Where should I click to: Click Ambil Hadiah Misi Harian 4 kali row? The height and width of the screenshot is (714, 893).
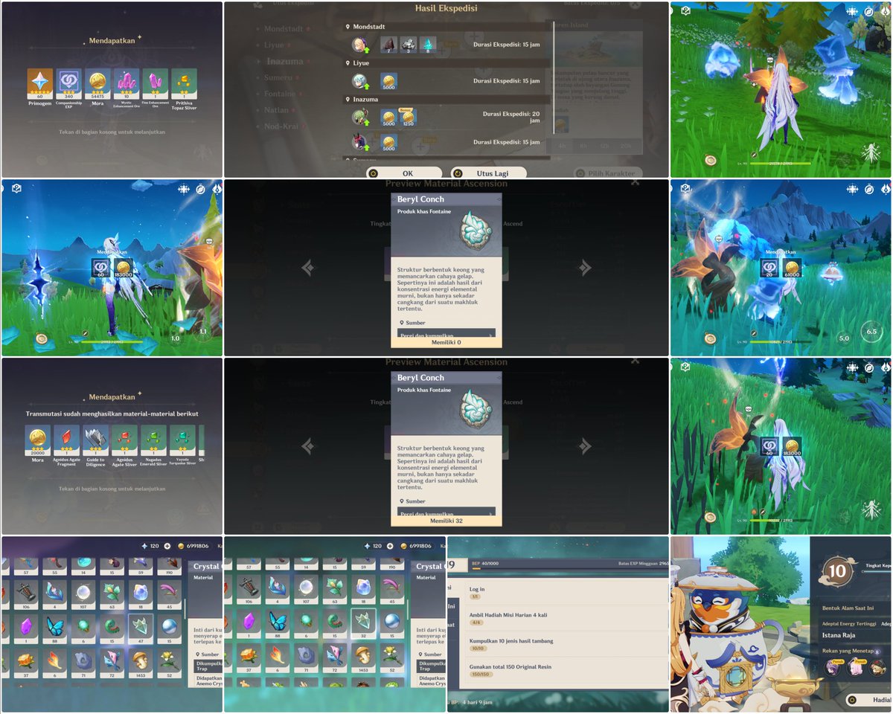click(x=567, y=619)
